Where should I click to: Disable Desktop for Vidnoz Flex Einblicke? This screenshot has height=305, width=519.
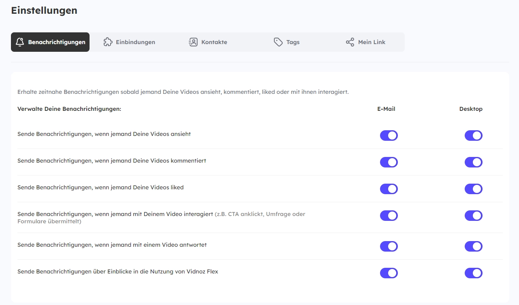[474, 273]
